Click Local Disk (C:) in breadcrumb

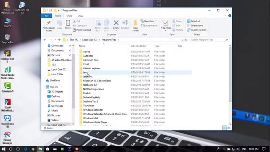(x=90, y=40)
